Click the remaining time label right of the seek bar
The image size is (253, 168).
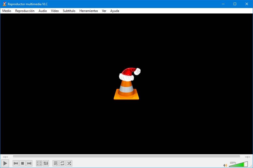[248, 157]
